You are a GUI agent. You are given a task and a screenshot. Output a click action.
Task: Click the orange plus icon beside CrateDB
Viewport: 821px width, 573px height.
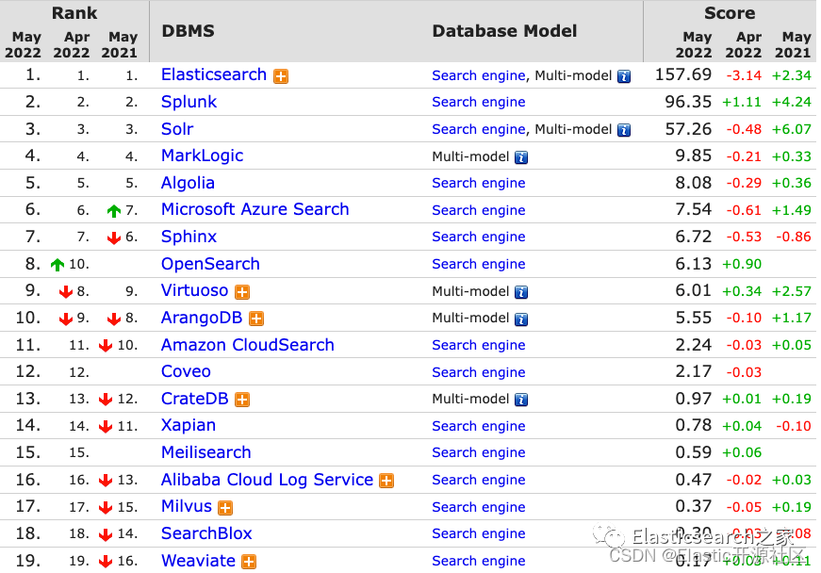click(x=242, y=400)
